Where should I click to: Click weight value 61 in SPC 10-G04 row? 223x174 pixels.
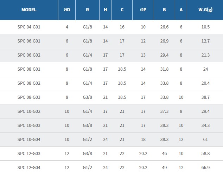click(x=206, y=139)
